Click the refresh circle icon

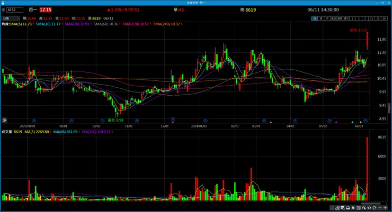(x=374, y=208)
